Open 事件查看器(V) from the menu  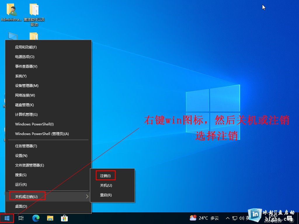48,66
